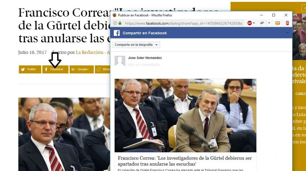306x171 pixels.
Task: Click the Facebook logo in dialog header
Action: (x=117, y=33)
